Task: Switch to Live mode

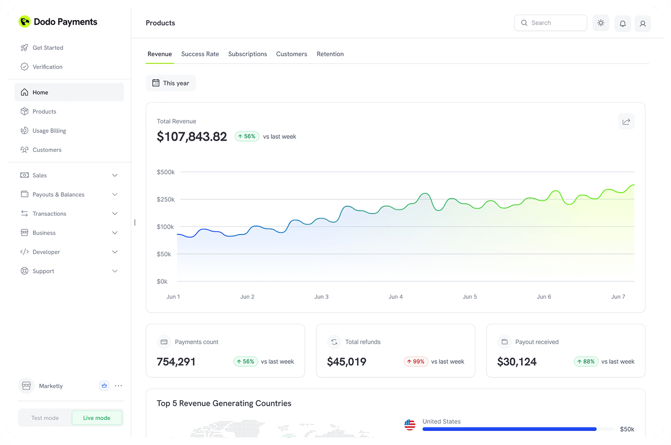Action: pyautogui.click(x=97, y=418)
